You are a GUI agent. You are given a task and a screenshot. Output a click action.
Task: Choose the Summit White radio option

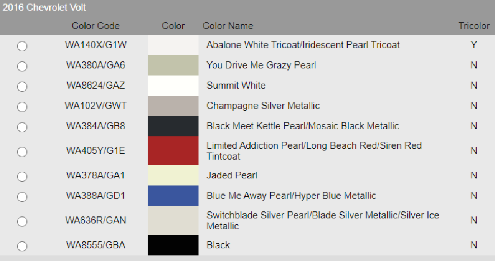pyautogui.click(x=22, y=86)
